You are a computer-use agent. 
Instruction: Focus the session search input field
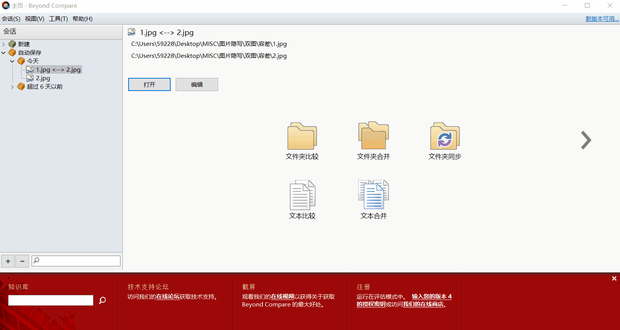tap(76, 261)
